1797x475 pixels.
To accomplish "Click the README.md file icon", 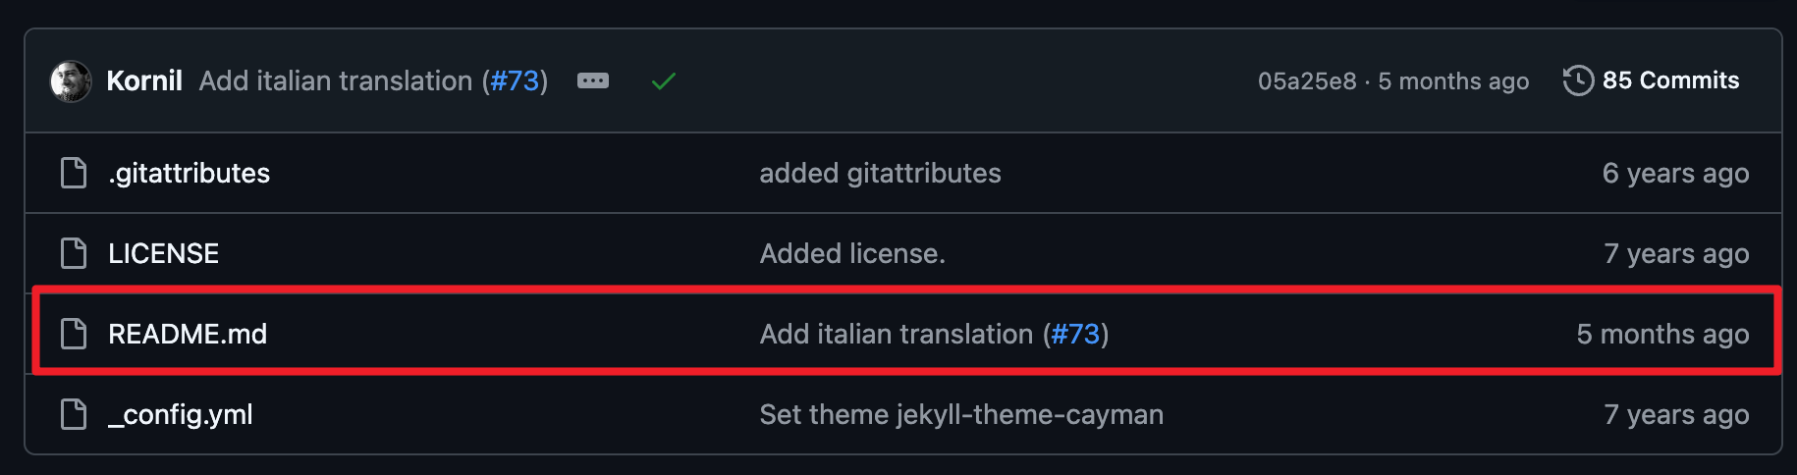I will pyautogui.click(x=74, y=334).
